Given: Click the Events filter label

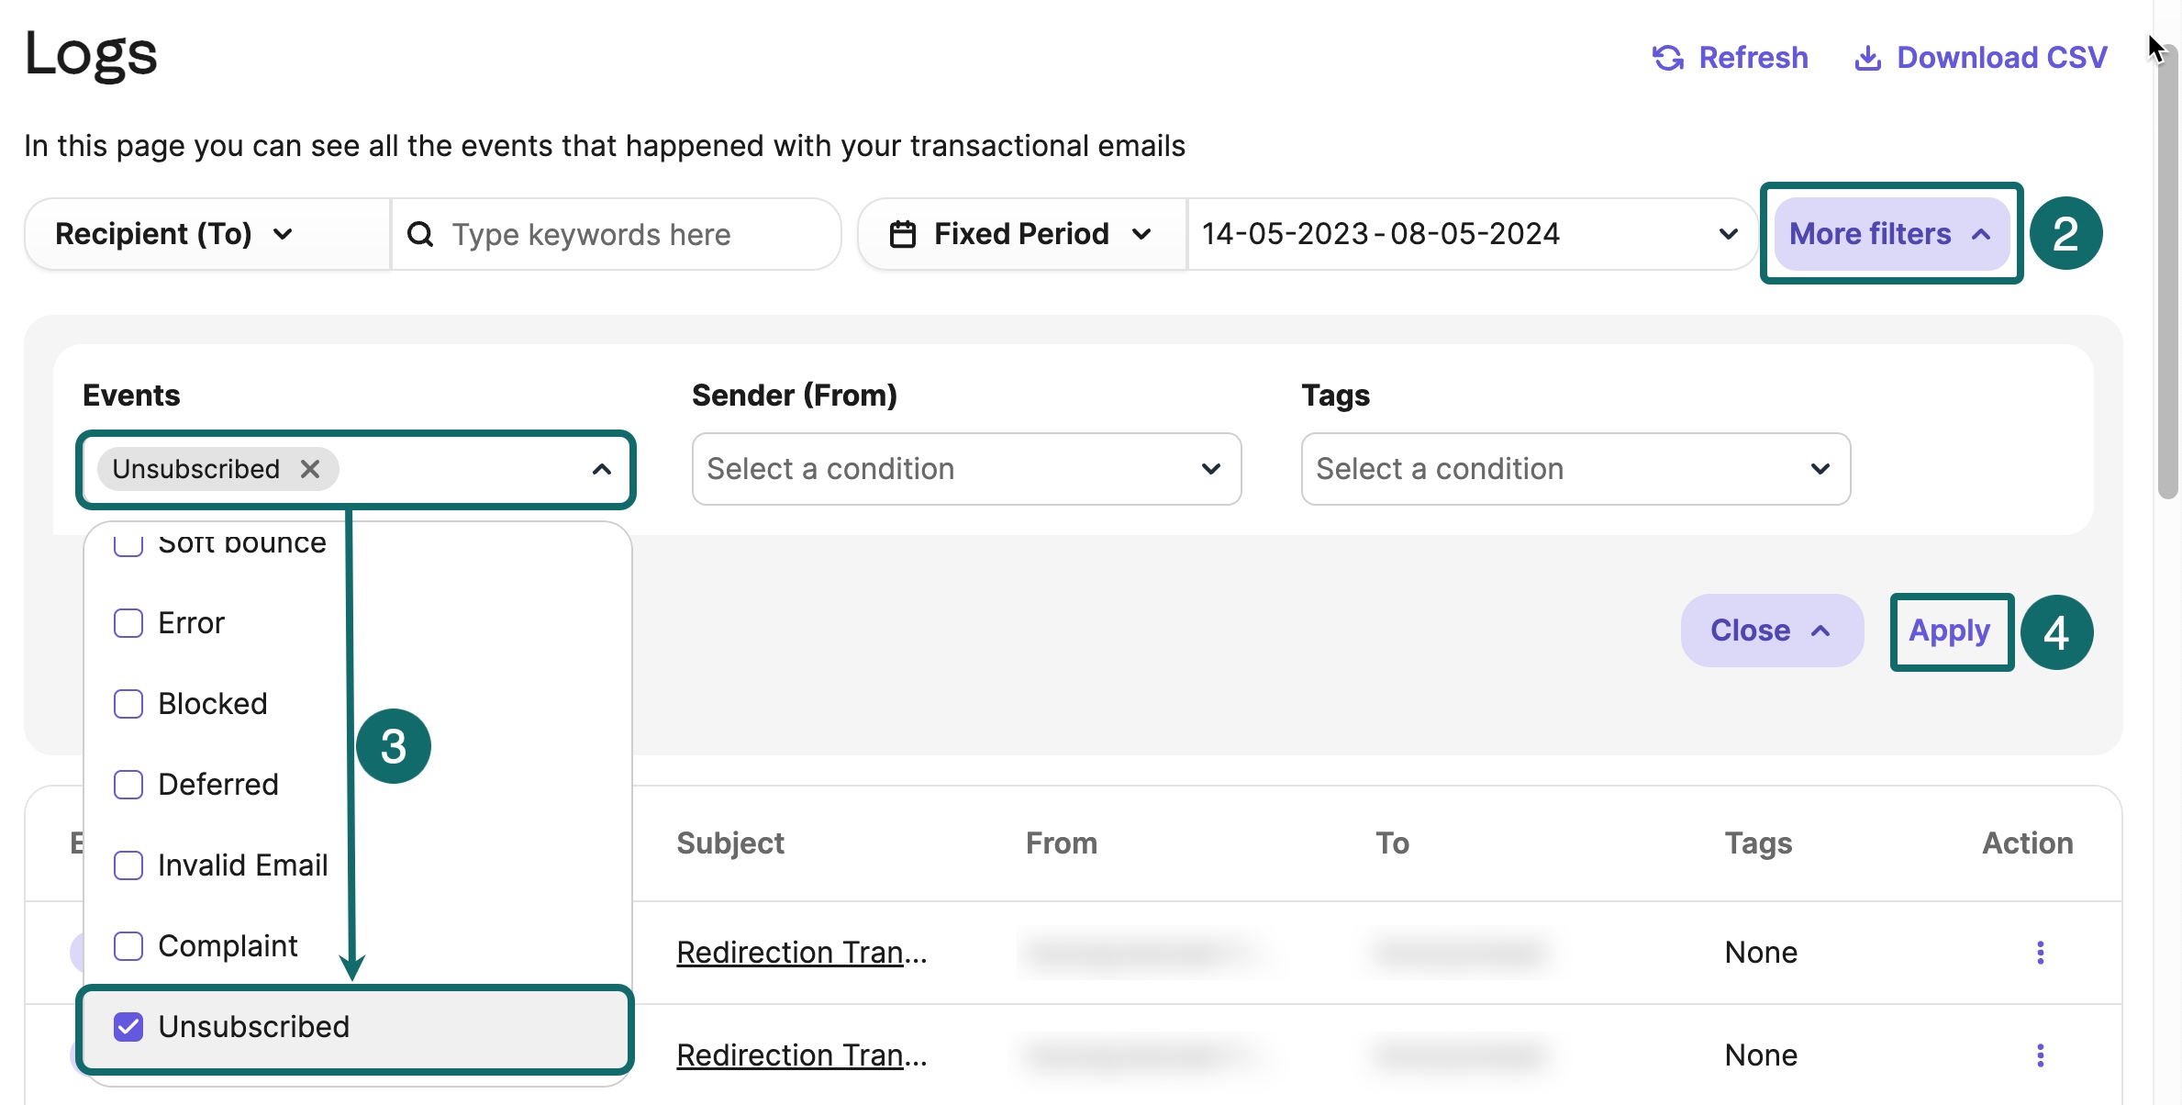Looking at the screenshot, I should coord(131,396).
